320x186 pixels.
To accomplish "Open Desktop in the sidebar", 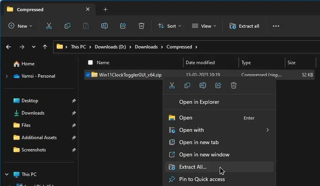I will click(26, 101).
